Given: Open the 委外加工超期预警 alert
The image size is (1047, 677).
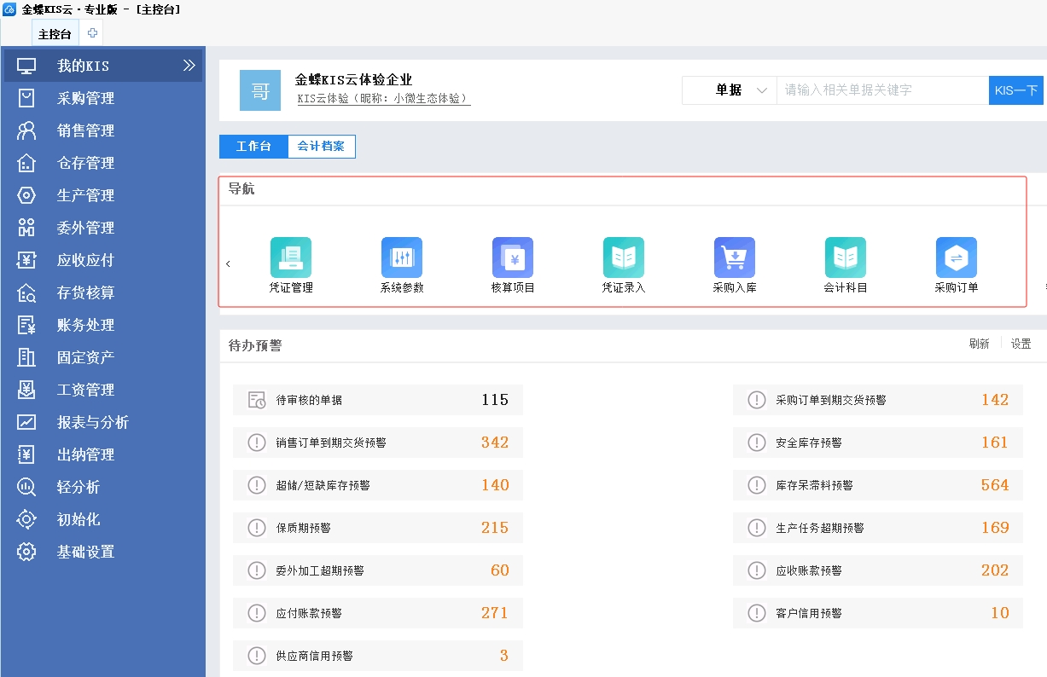Looking at the screenshot, I should [378, 570].
